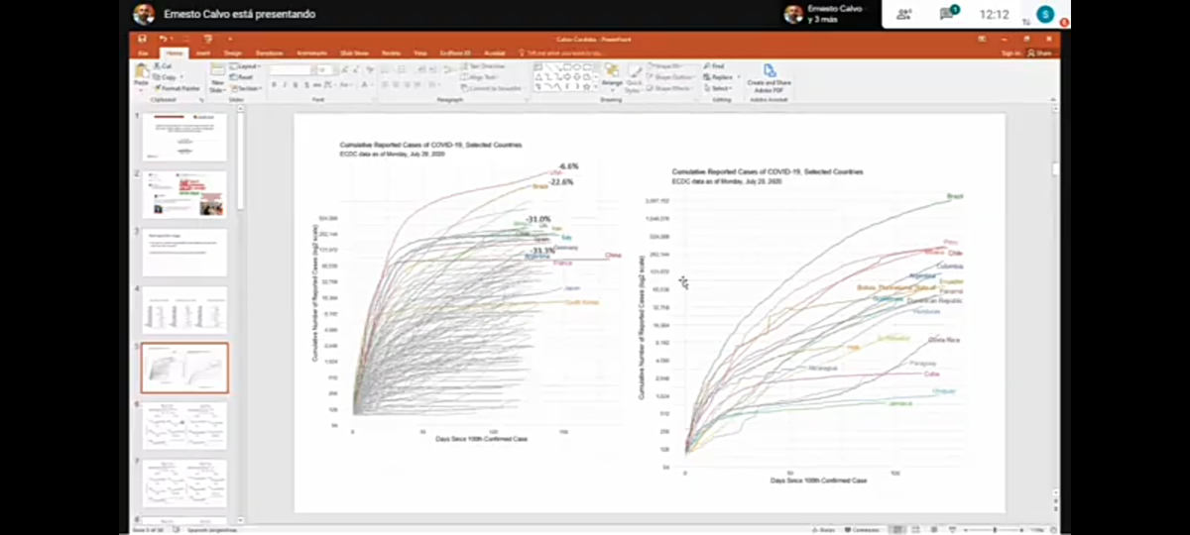Select slide 7 thumbnail
The width and height of the screenshot is (1190, 535).
click(184, 482)
